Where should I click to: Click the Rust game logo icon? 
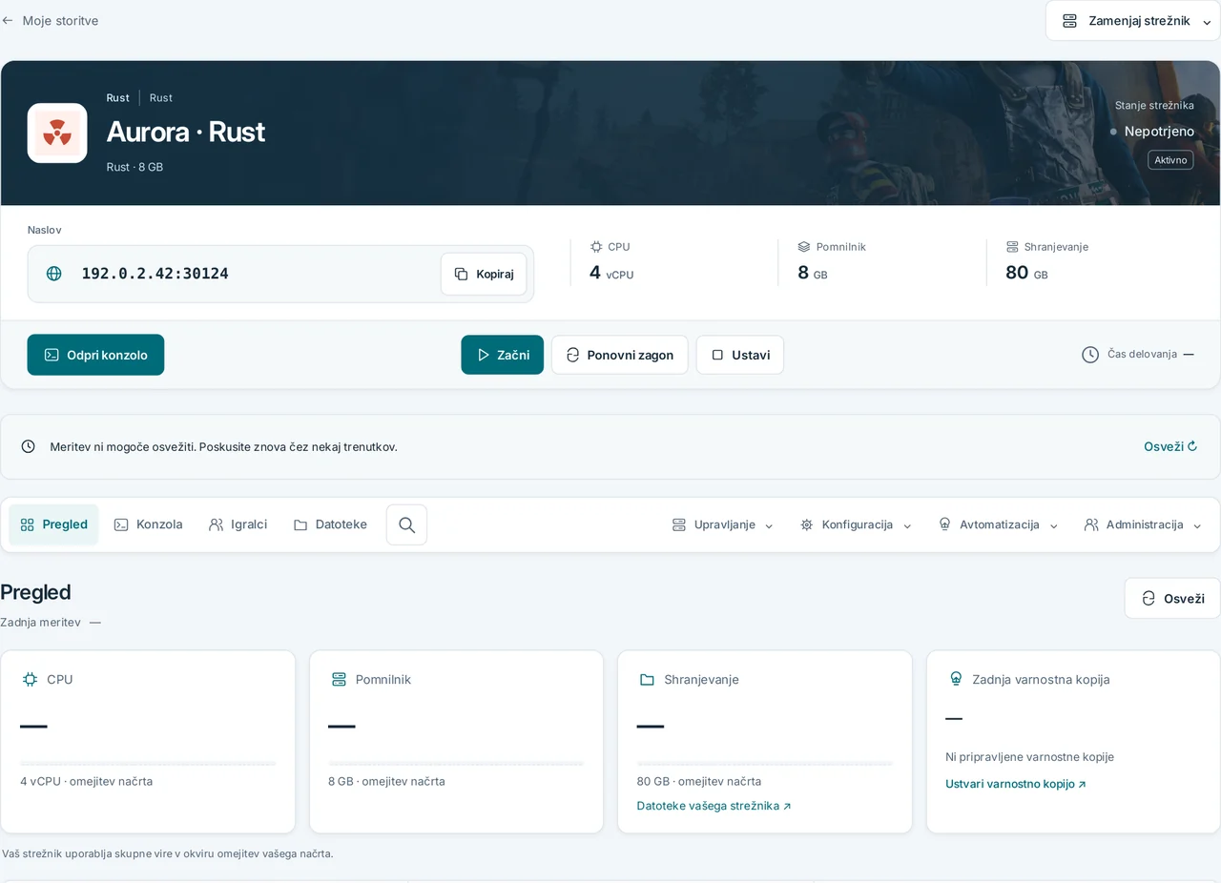pyautogui.click(x=57, y=133)
